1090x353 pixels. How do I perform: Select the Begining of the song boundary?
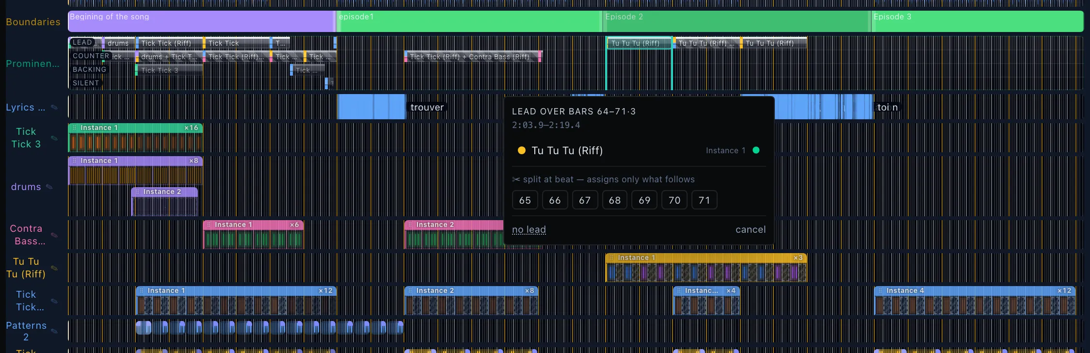coord(202,21)
